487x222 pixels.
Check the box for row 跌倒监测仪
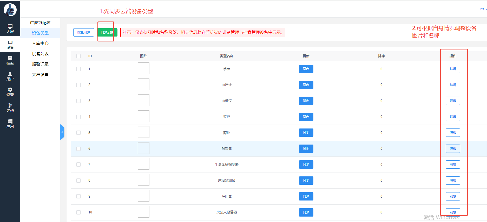tap(78, 180)
